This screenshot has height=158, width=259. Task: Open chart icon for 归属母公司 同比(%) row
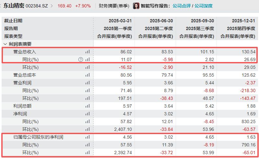click(x=88, y=145)
